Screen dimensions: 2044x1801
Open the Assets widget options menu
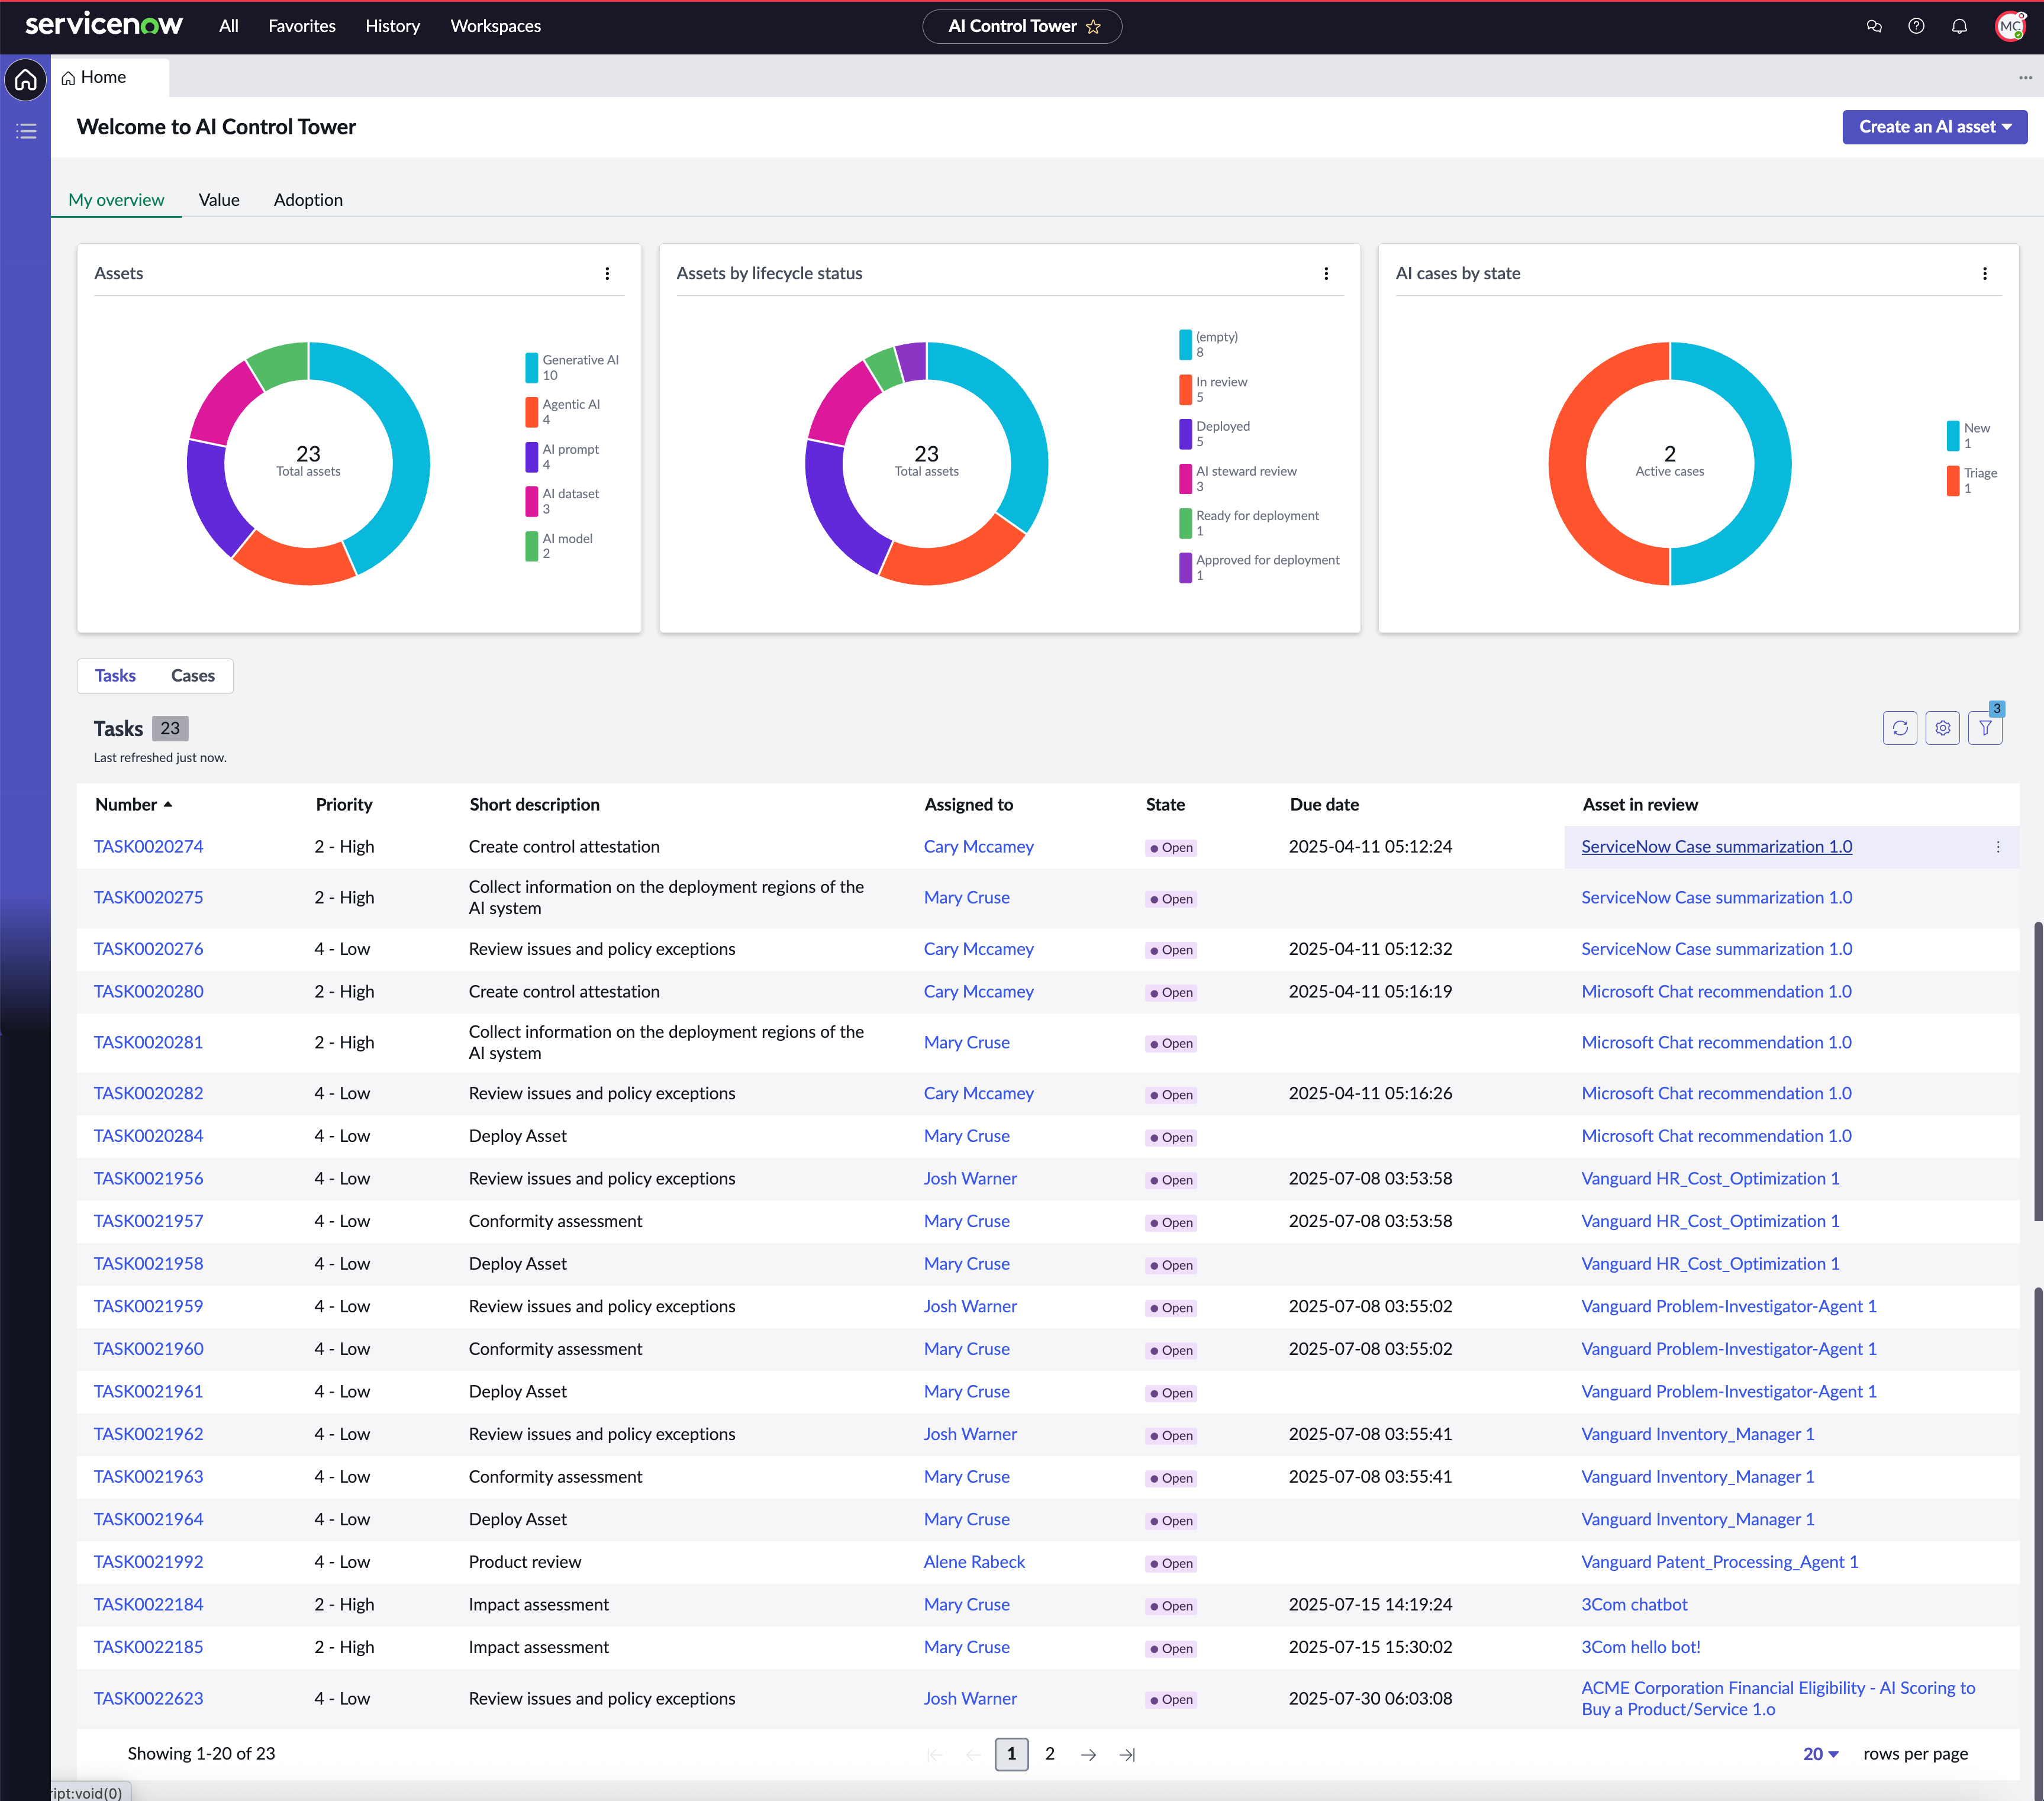[607, 274]
